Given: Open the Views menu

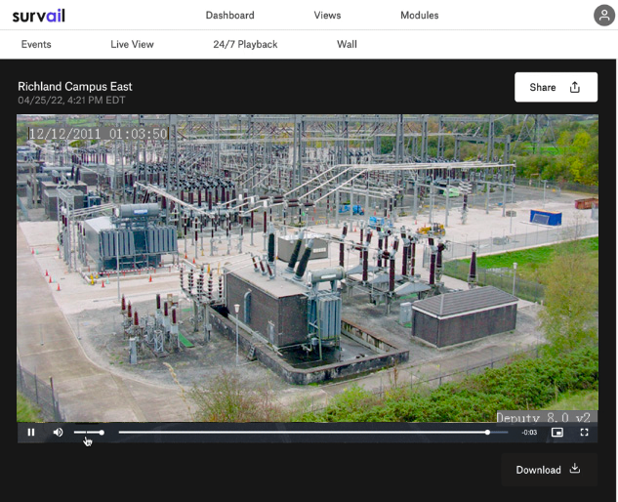Looking at the screenshot, I should pyautogui.click(x=327, y=15).
